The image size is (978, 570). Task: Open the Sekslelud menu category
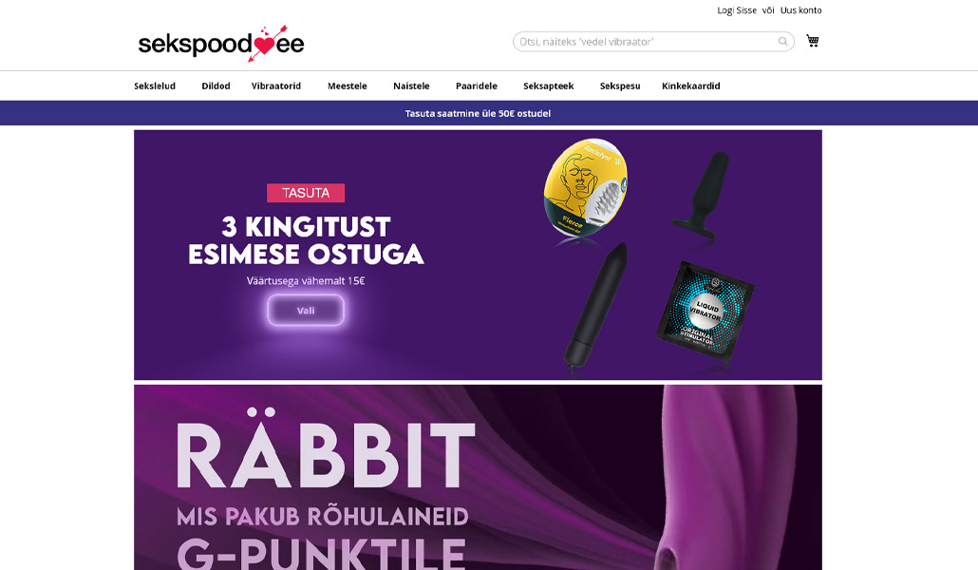[155, 86]
